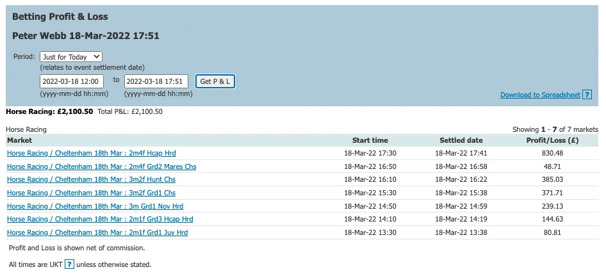
Task: Click '(relates to event settlement date)' note
Action: pos(92,68)
